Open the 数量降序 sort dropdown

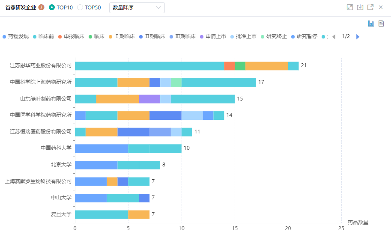[x=137, y=8]
